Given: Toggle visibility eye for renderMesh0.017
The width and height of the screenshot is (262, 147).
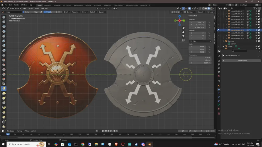Looking at the screenshot, I should click(256, 11).
